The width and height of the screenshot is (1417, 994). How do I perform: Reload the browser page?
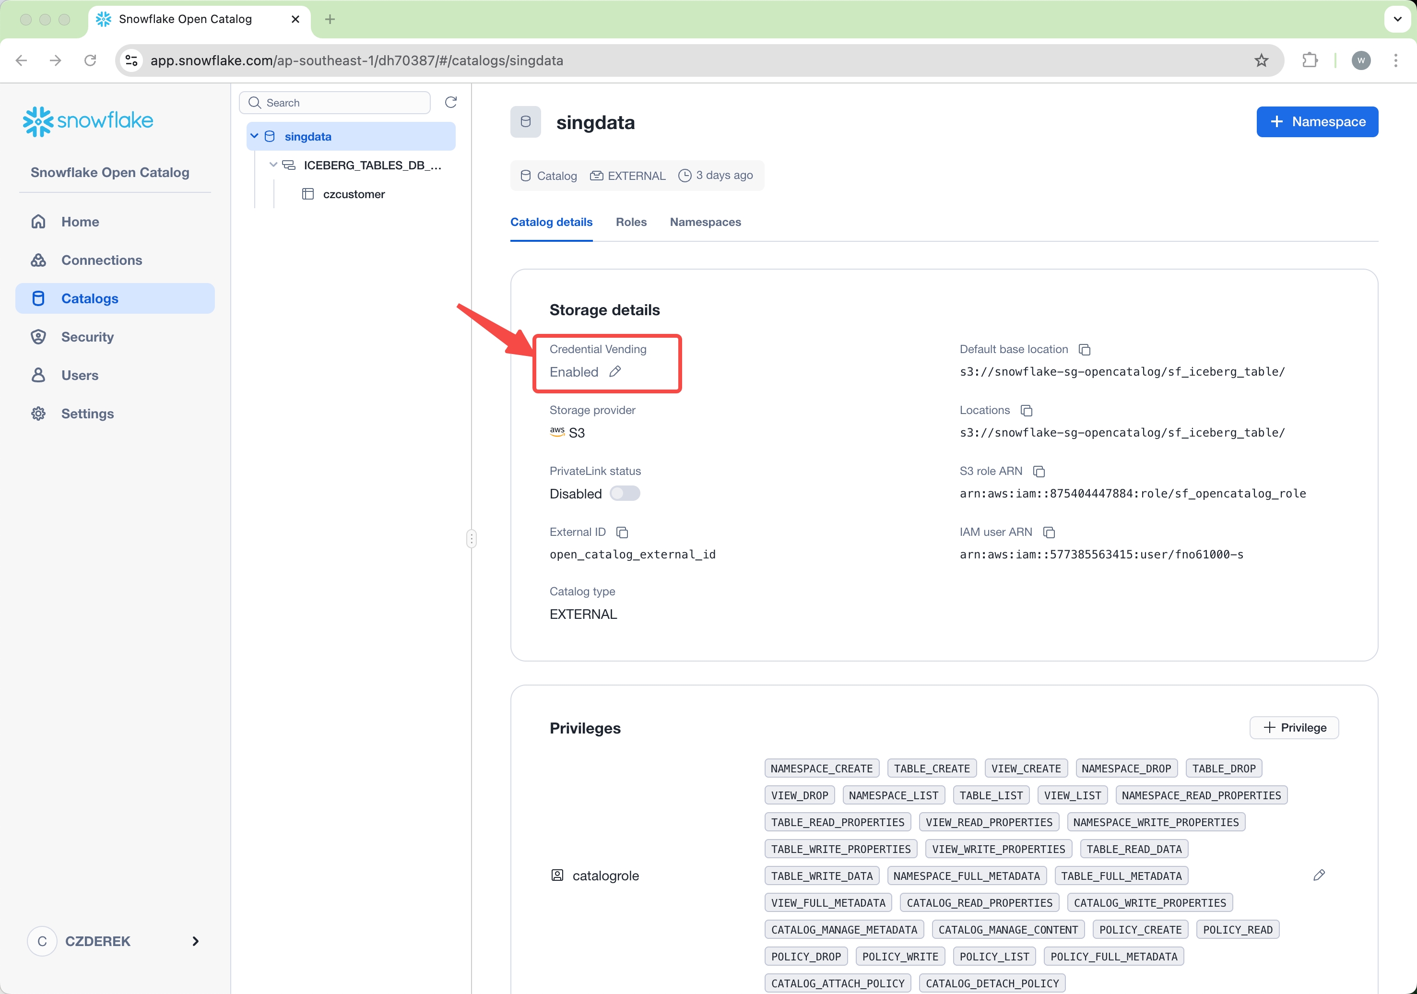[90, 60]
